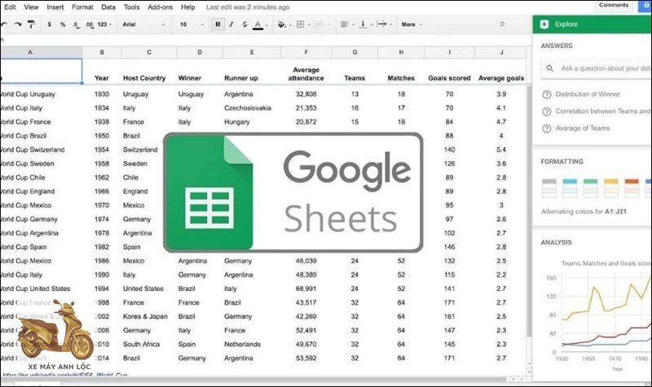
Task: Select the Distribution of Winner suggestion
Action: (x=588, y=94)
